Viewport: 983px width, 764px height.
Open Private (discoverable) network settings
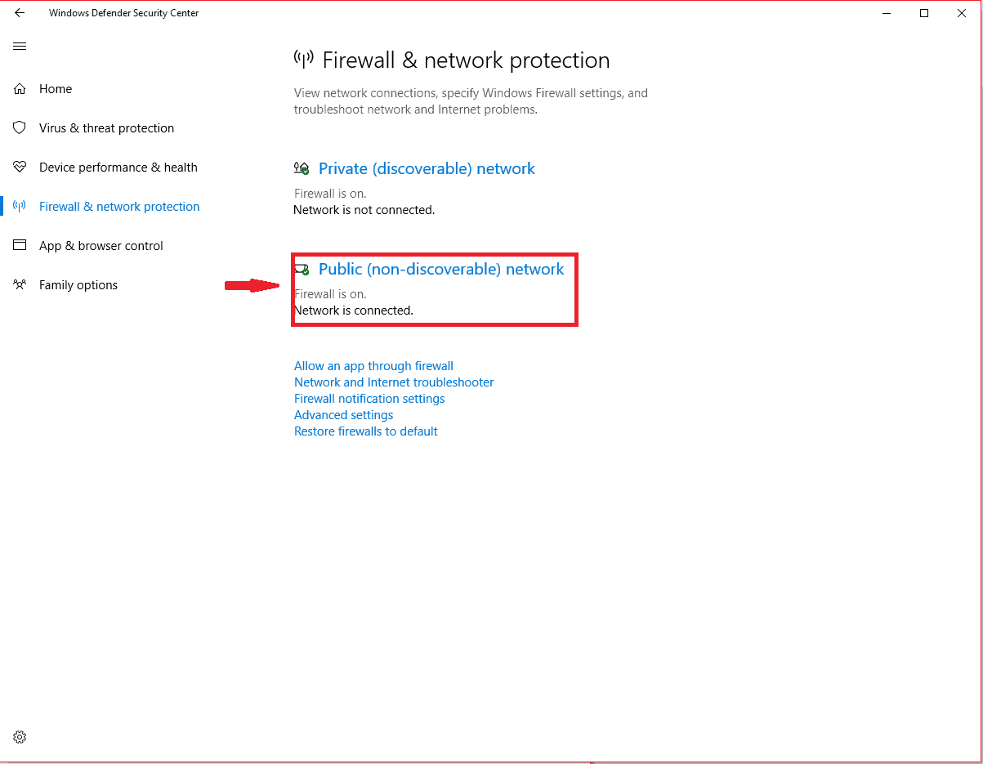[x=427, y=168]
